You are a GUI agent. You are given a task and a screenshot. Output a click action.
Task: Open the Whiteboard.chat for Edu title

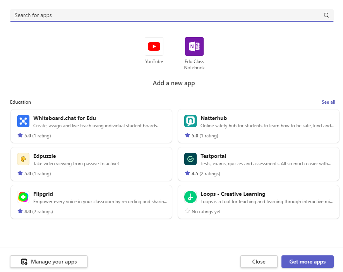[65, 118]
